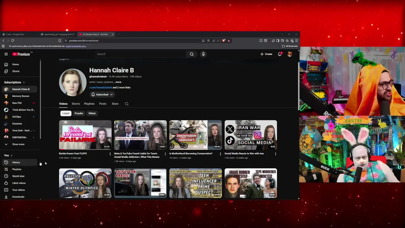Expand channel description with ...more
405x228 pixels.
(x=117, y=82)
